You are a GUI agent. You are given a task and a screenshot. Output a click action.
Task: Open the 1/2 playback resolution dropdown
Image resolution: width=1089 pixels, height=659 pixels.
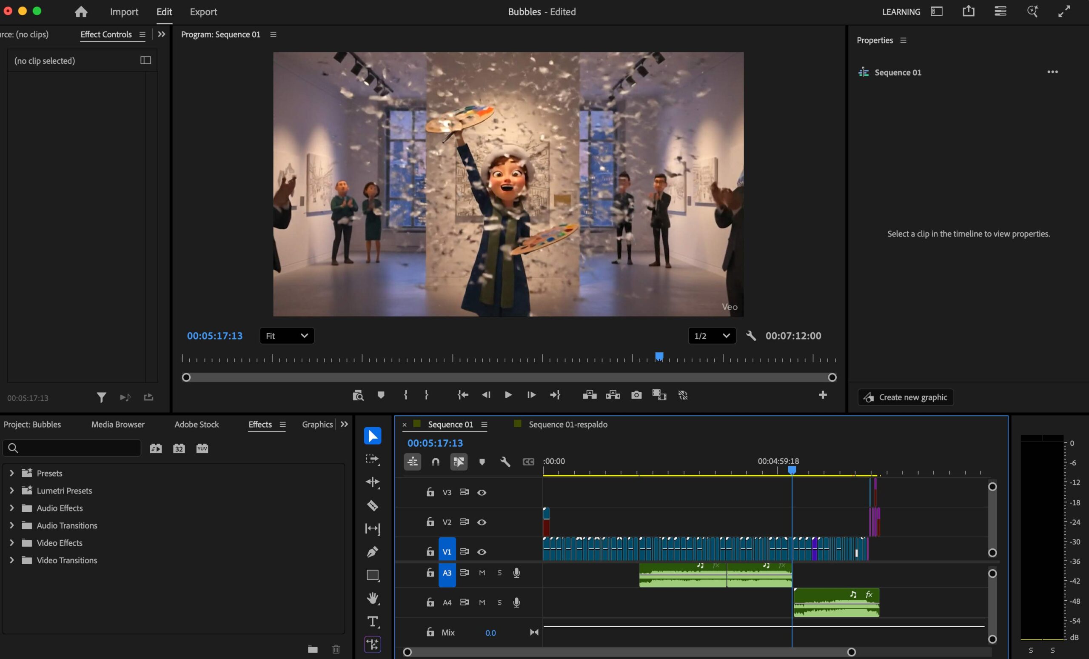click(x=712, y=336)
